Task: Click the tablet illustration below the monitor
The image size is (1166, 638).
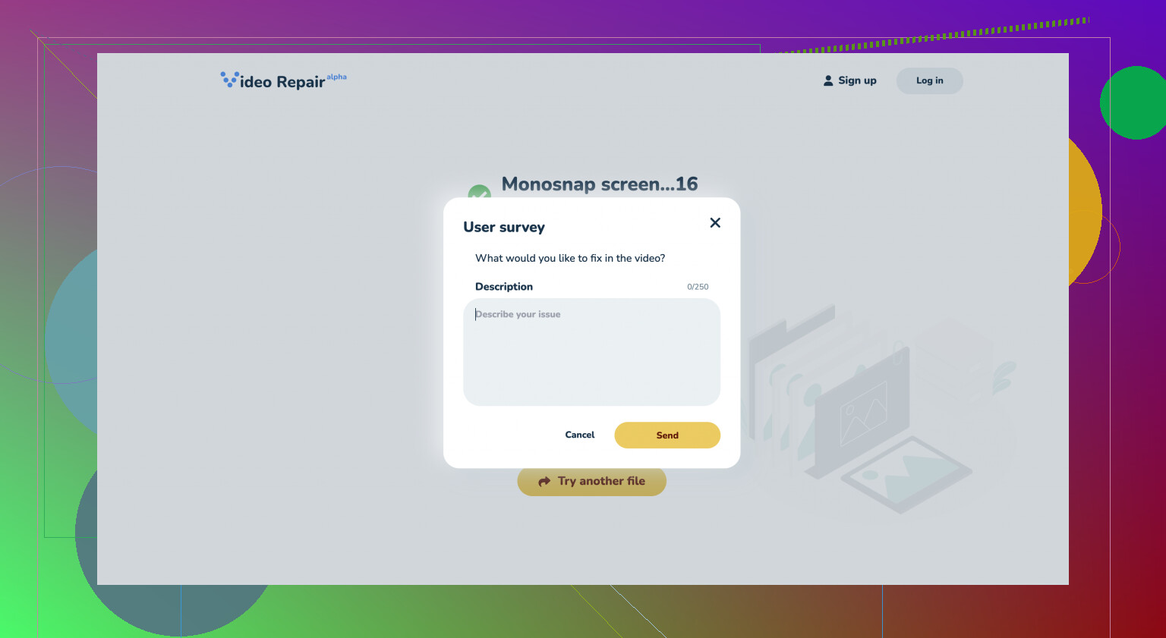Action: (906, 474)
